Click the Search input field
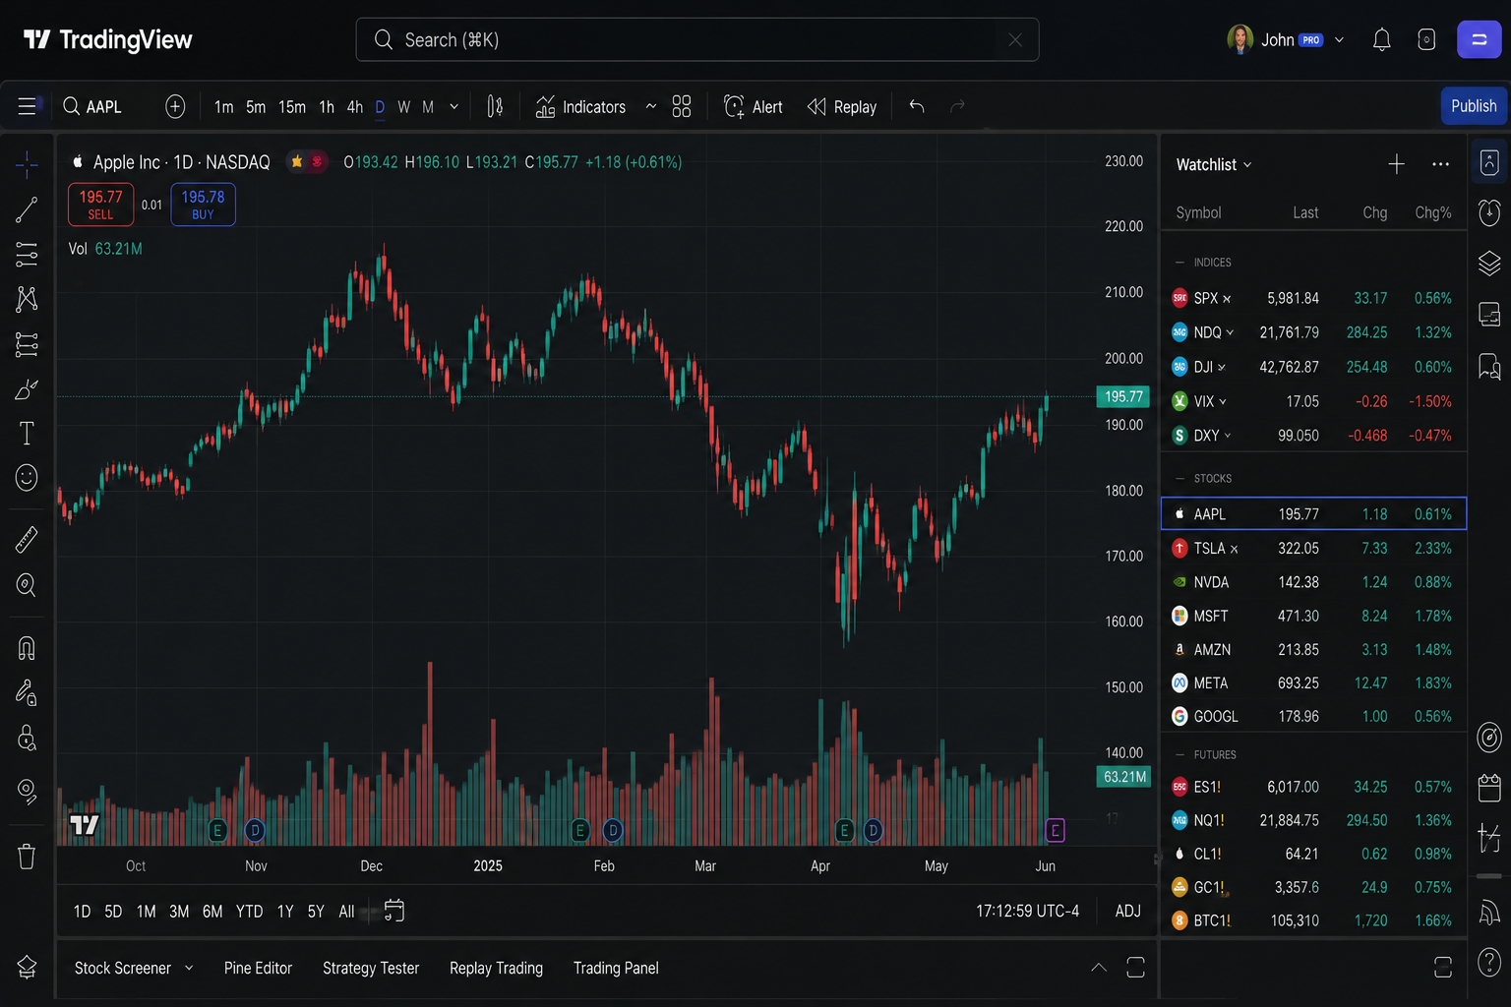Screen dimensions: 1511x1007 click(697, 39)
